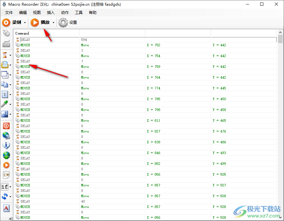Image resolution: width=284 pixels, height=221 pixels.
Task: Expand the clipboard documents dropdown arrow
Action: (x=10, y=85)
